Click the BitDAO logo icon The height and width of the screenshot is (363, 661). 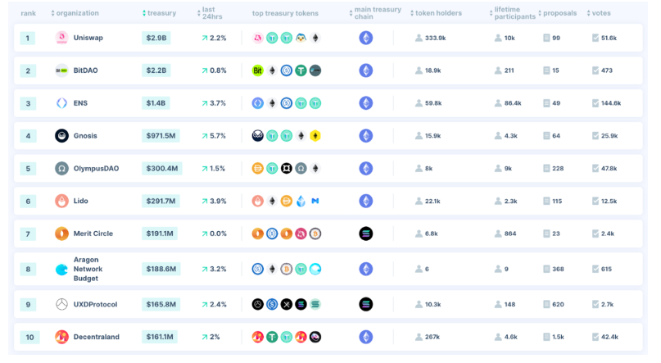tap(61, 70)
